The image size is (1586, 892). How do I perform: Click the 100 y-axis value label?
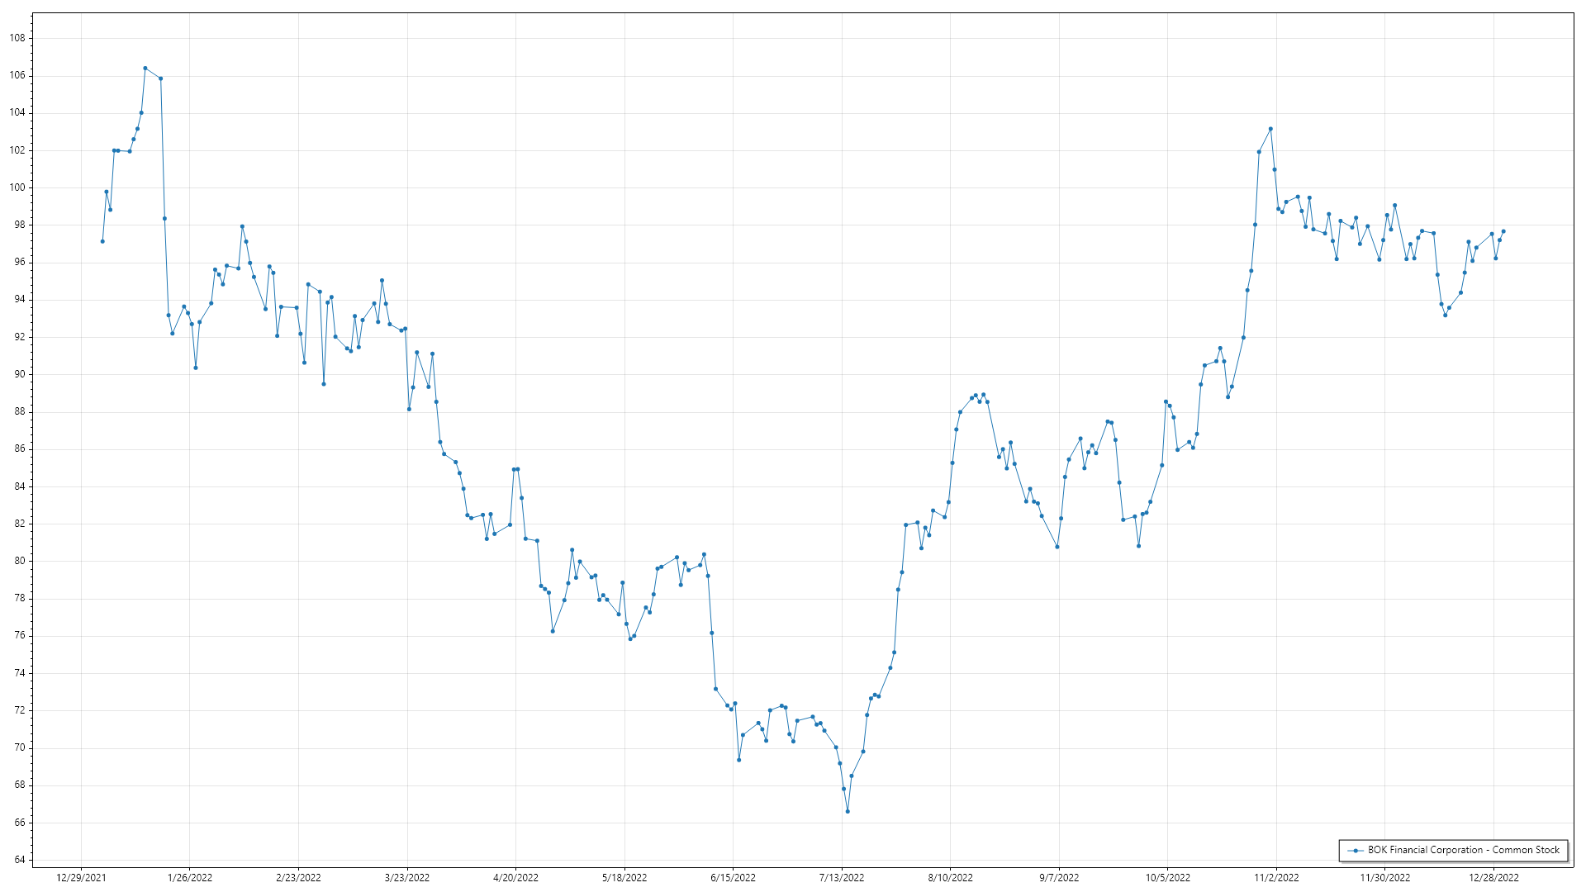point(17,187)
